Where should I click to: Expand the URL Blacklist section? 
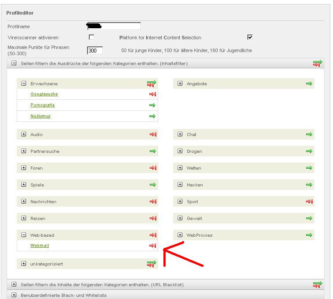(14, 284)
